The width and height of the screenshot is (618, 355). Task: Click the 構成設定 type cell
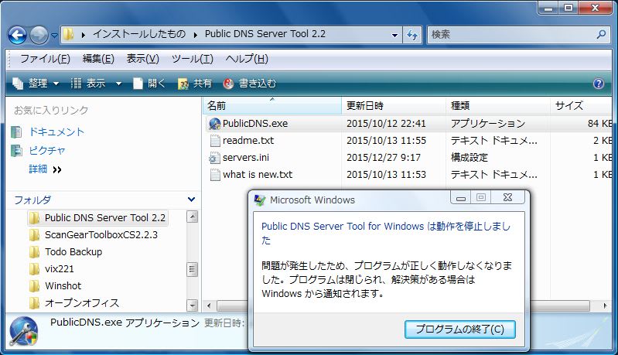point(469,158)
